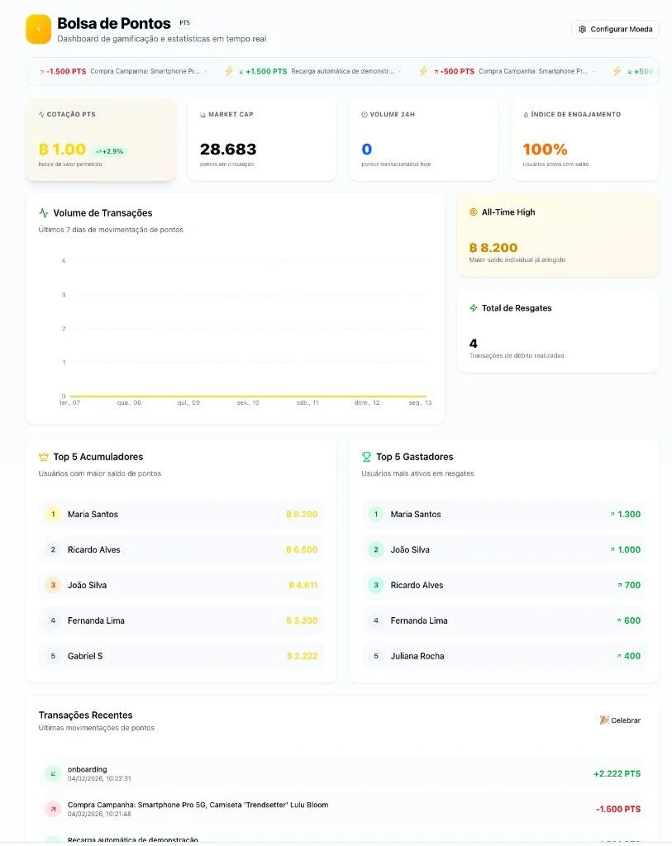The width and height of the screenshot is (672, 846).
Task: Click the Celebrar confetti button
Action: [x=620, y=720]
